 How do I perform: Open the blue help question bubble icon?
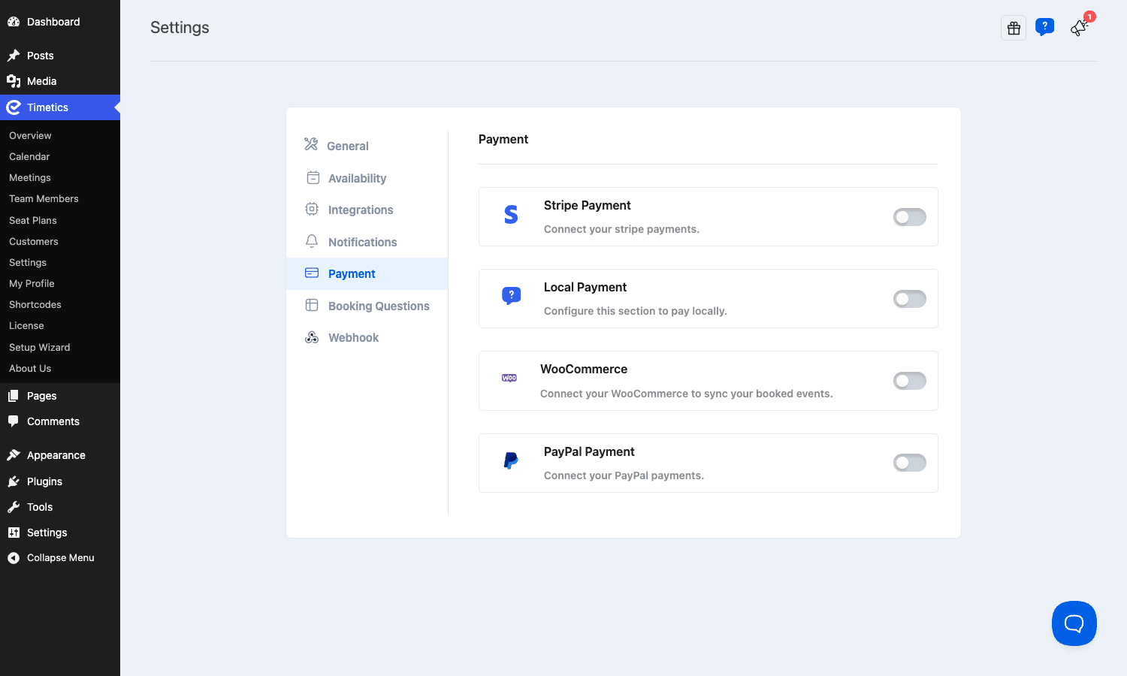click(x=1044, y=27)
